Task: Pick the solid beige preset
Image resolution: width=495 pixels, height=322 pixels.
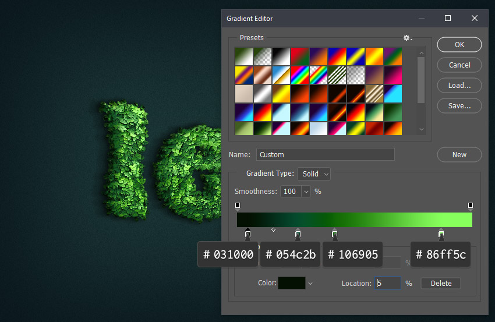Action: pos(243,94)
